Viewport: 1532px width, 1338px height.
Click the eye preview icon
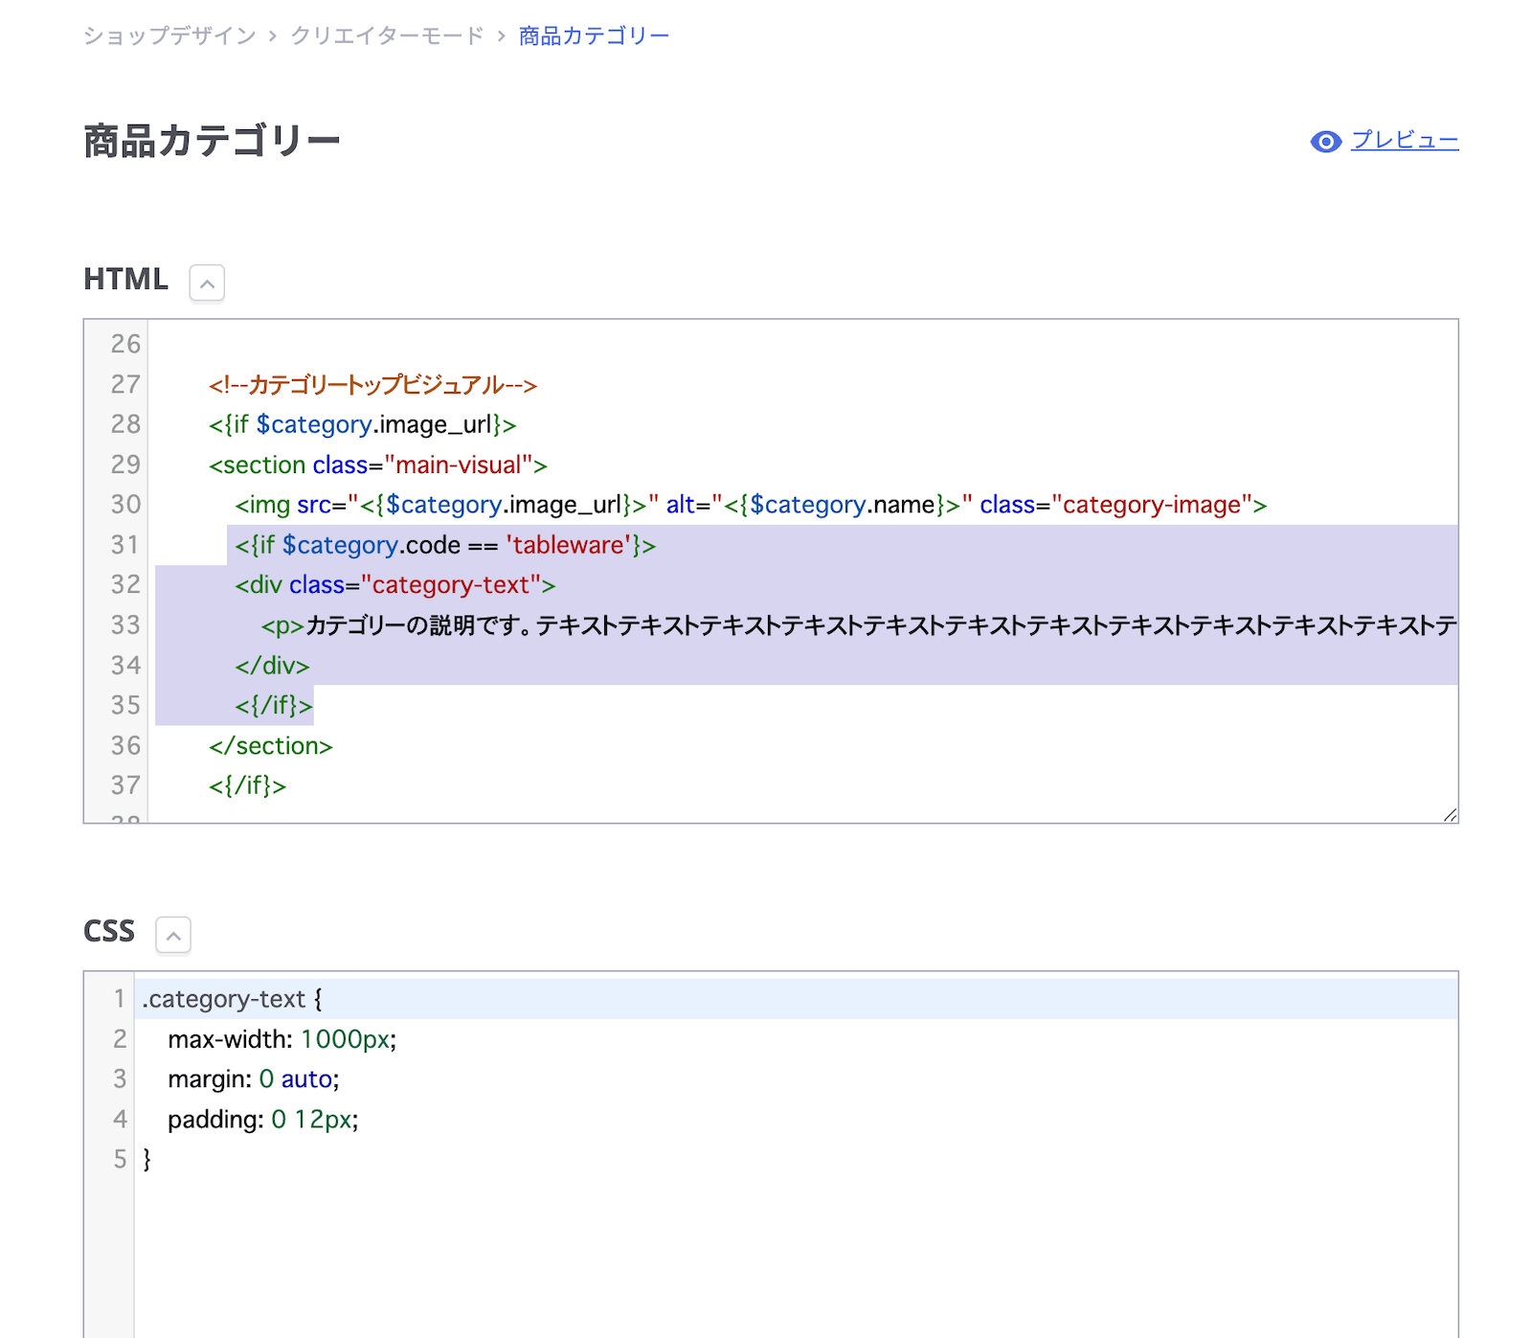(x=1325, y=142)
